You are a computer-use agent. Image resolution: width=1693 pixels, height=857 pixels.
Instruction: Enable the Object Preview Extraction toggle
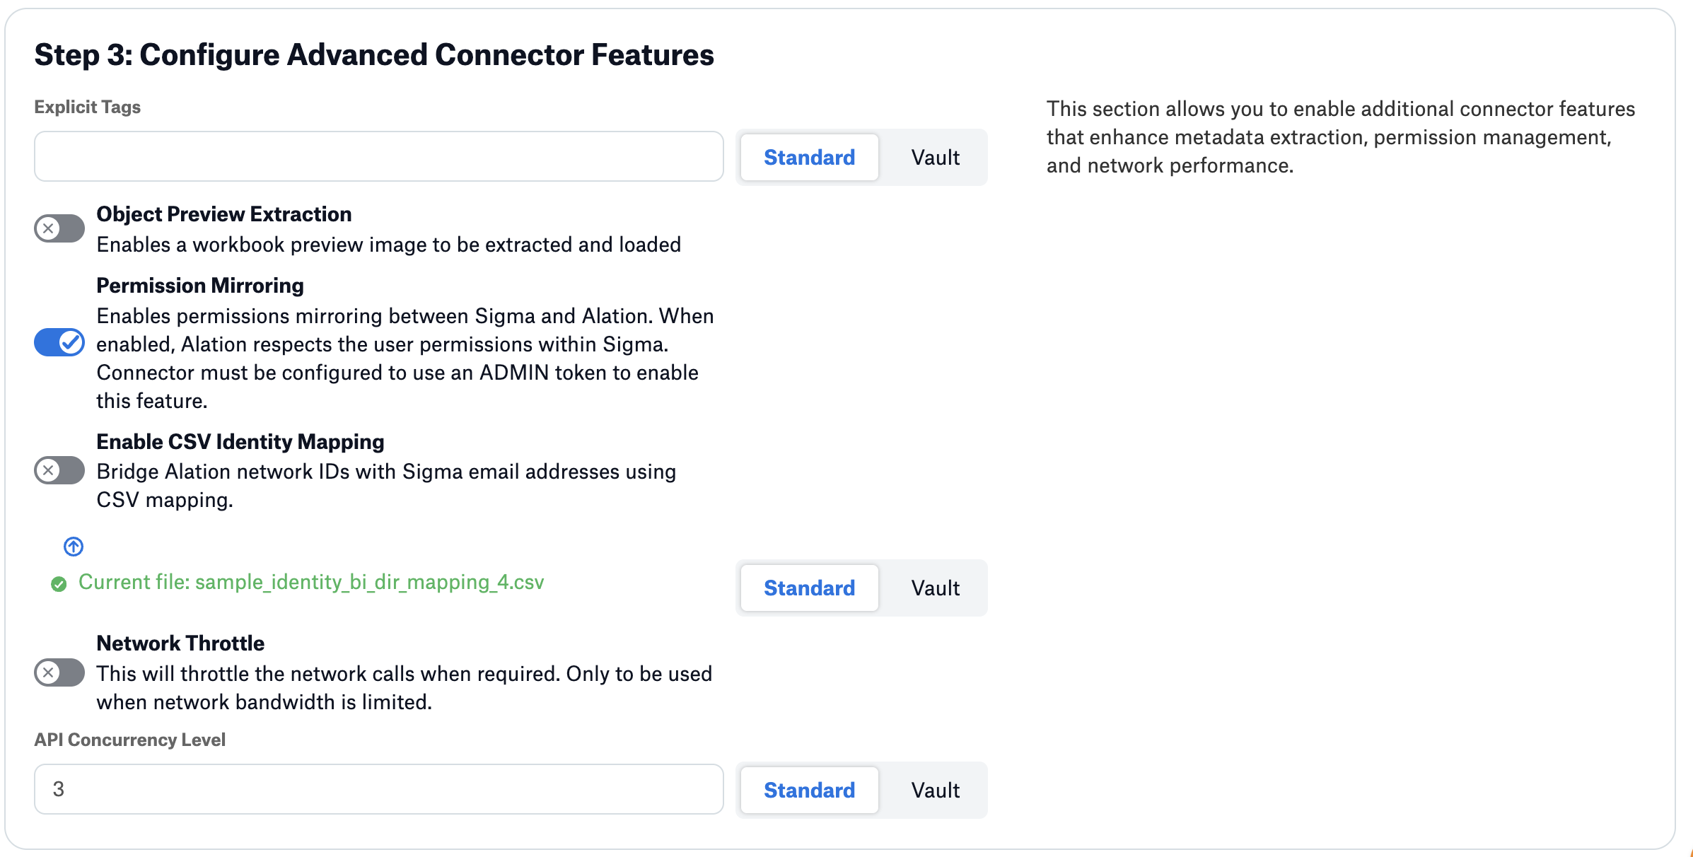pos(59,228)
